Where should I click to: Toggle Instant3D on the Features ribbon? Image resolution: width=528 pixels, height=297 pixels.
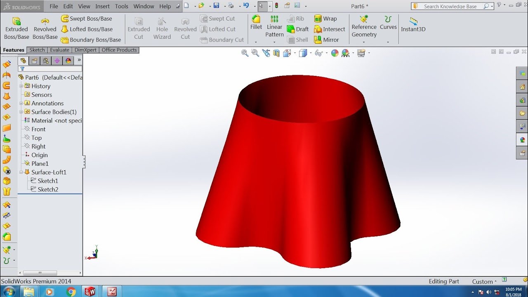click(413, 25)
